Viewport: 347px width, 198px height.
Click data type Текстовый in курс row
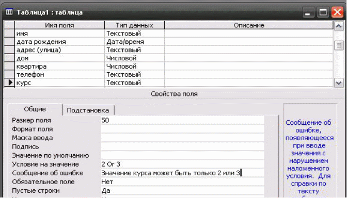click(x=135, y=82)
